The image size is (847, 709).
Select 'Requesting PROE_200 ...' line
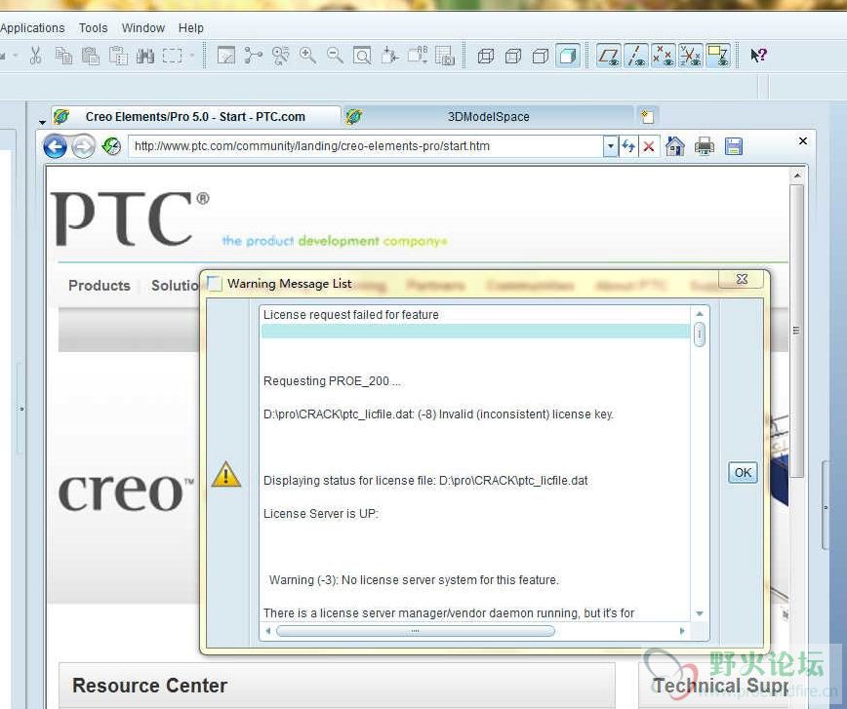pyautogui.click(x=475, y=381)
